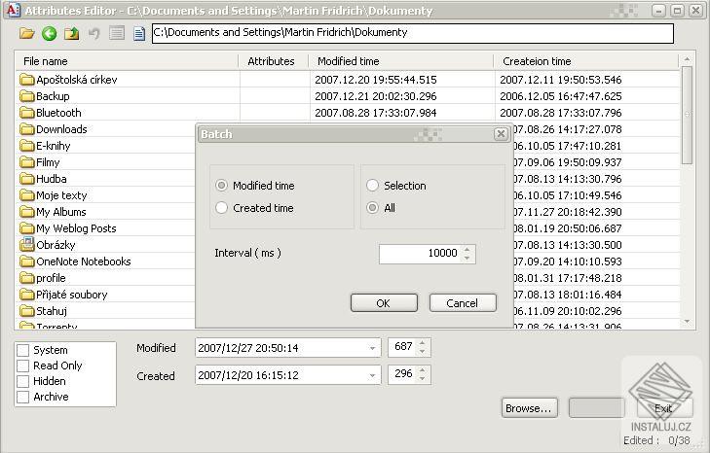Click the file list scroll up arrow

click(x=688, y=59)
